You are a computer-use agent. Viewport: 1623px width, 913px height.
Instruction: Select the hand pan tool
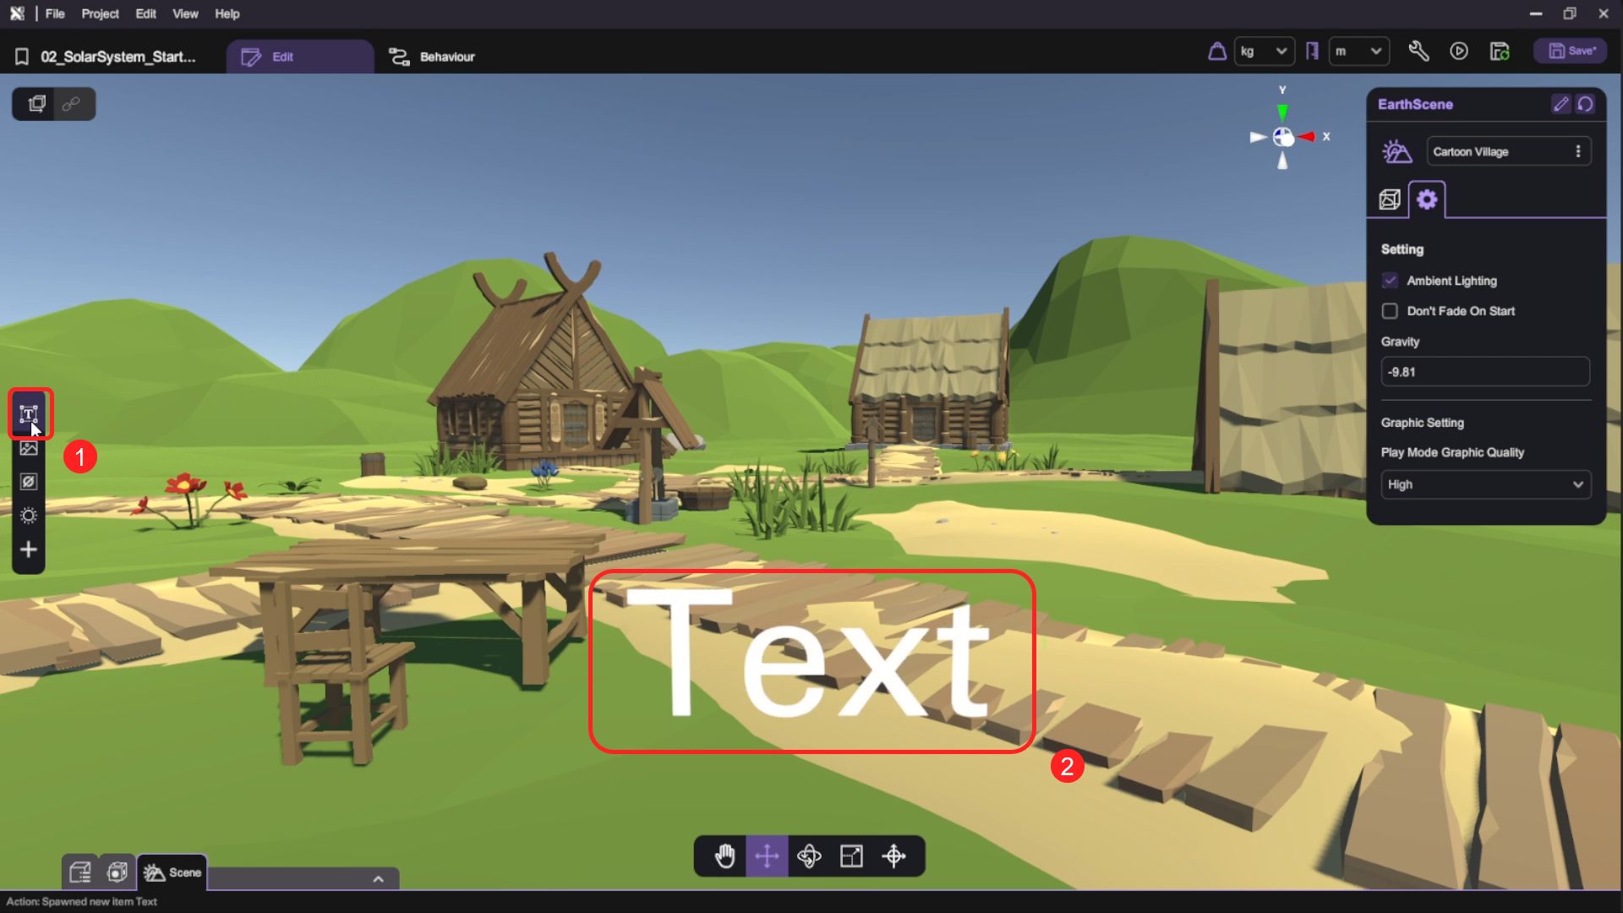724,856
